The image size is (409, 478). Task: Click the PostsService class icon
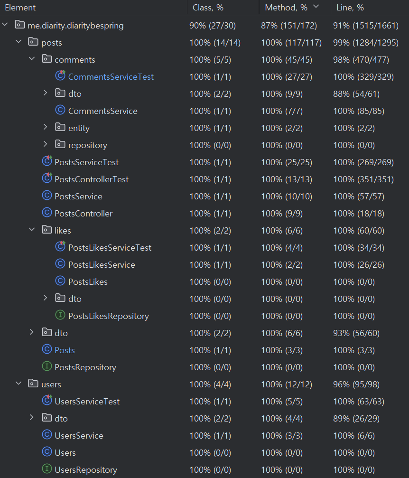(x=46, y=195)
